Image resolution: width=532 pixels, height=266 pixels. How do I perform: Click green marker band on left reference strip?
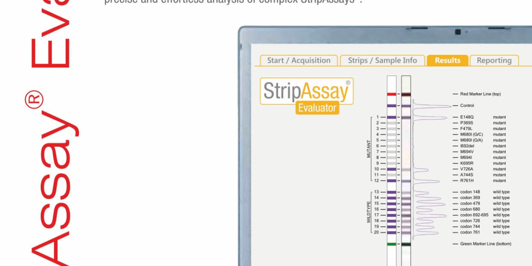pos(391,244)
